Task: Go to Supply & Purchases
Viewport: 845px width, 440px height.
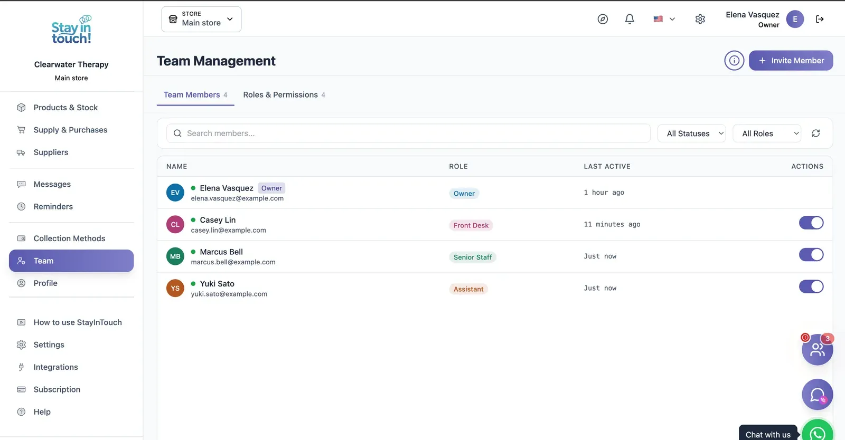Action: pos(71,130)
